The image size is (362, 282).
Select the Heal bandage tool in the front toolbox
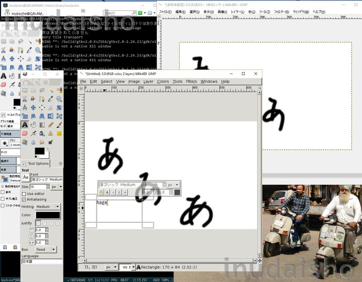click(59, 134)
